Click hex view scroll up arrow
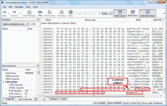The width and height of the screenshot is (167, 106). [164, 20]
